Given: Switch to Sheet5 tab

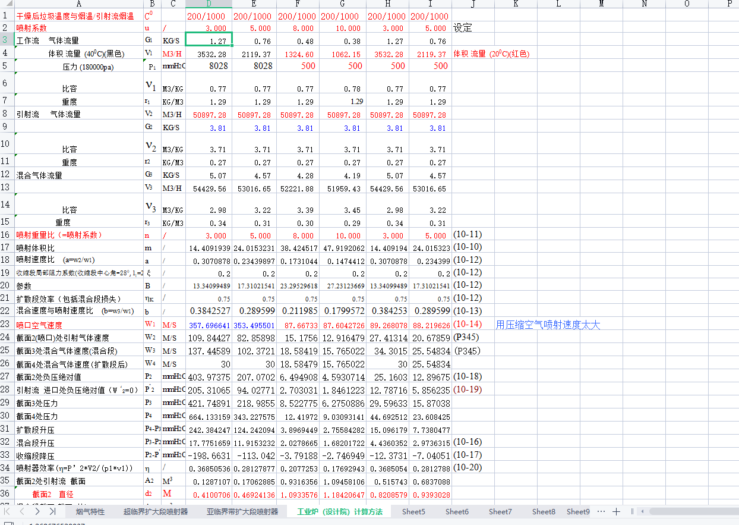Looking at the screenshot, I should [413, 511].
